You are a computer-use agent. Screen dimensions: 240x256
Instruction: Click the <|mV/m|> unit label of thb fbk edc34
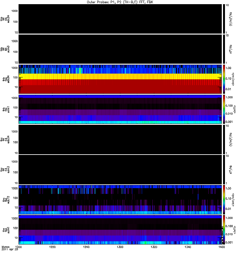coord(233,79)
